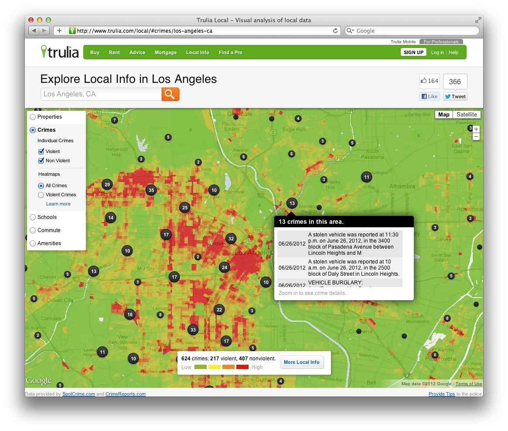Uncheck the Non Violent crimes checkbox
This screenshot has height=431, width=508.
pos(41,161)
